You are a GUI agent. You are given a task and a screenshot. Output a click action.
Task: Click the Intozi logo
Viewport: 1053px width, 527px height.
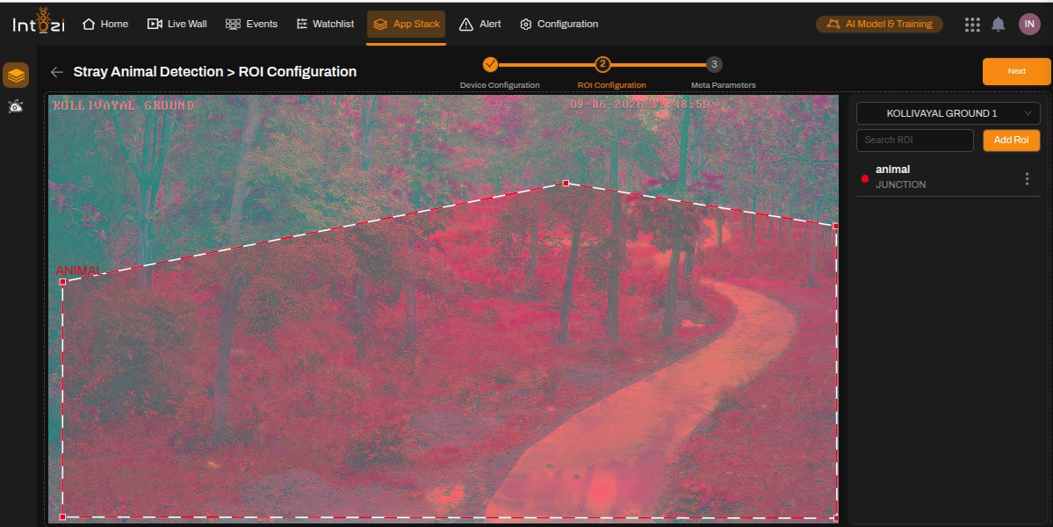[x=39, y=22]
